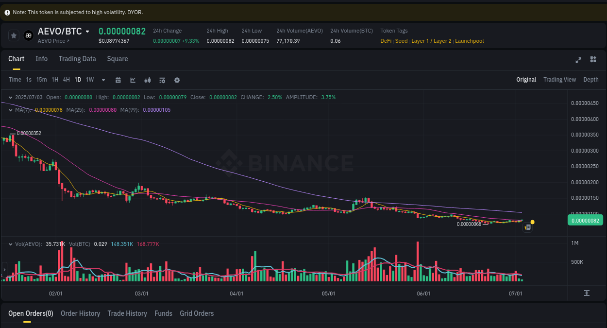Select the line chart style icon
Viewport: 607px width, 328px height.
133,80
